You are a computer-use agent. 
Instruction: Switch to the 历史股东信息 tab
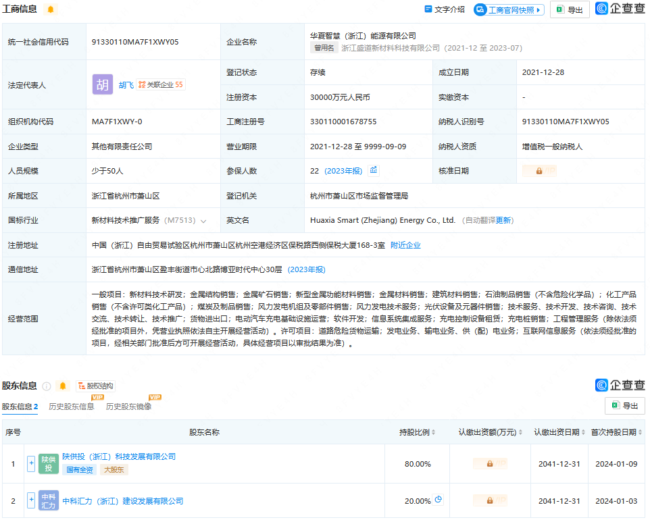(72, 407)
